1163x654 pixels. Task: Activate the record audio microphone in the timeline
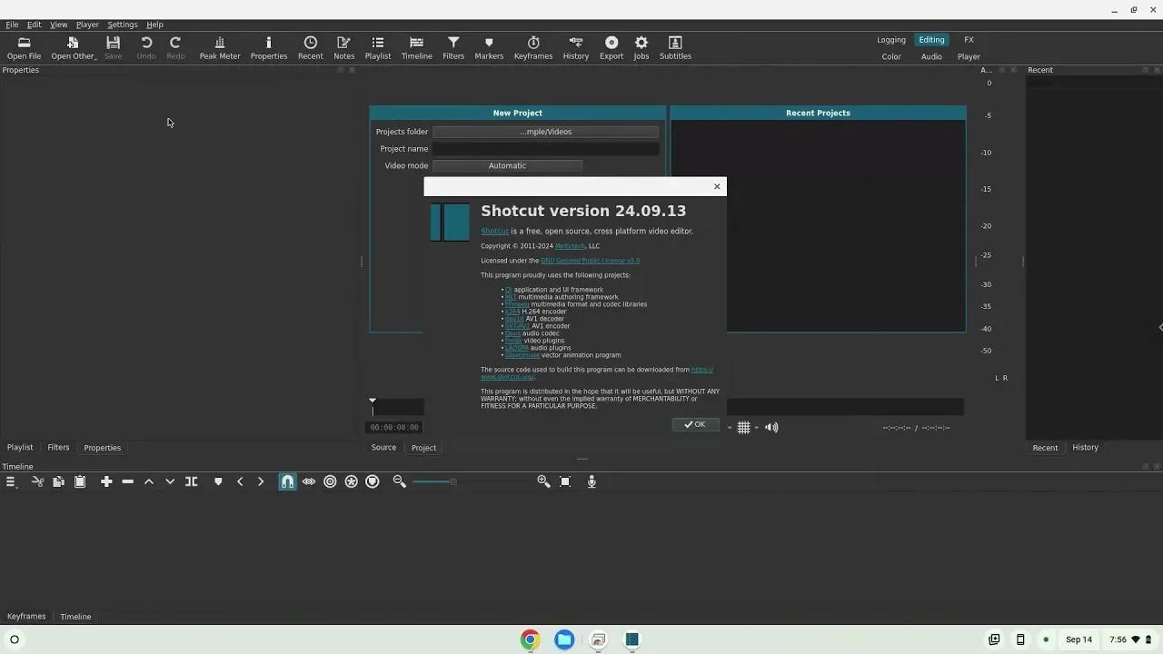(591, 481)
